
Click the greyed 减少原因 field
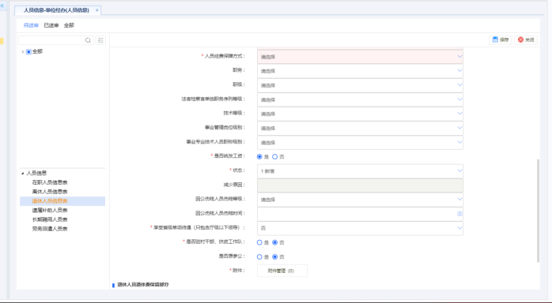pyautogui.click(x=360, y=185)
